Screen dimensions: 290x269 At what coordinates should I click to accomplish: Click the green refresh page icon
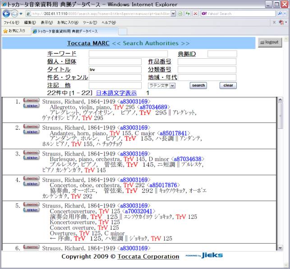(x=188, y=14)
